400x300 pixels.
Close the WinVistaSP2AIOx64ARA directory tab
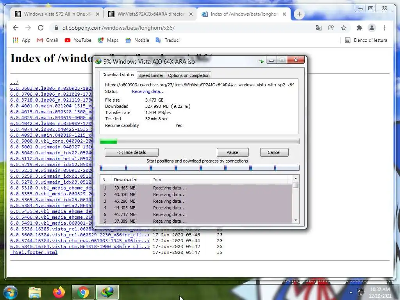tap(191, 14)
